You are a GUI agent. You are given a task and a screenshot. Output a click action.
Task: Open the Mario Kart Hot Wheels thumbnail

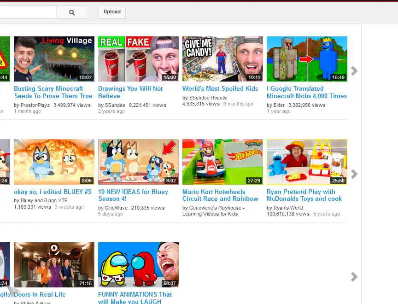(x=222, y=162)
